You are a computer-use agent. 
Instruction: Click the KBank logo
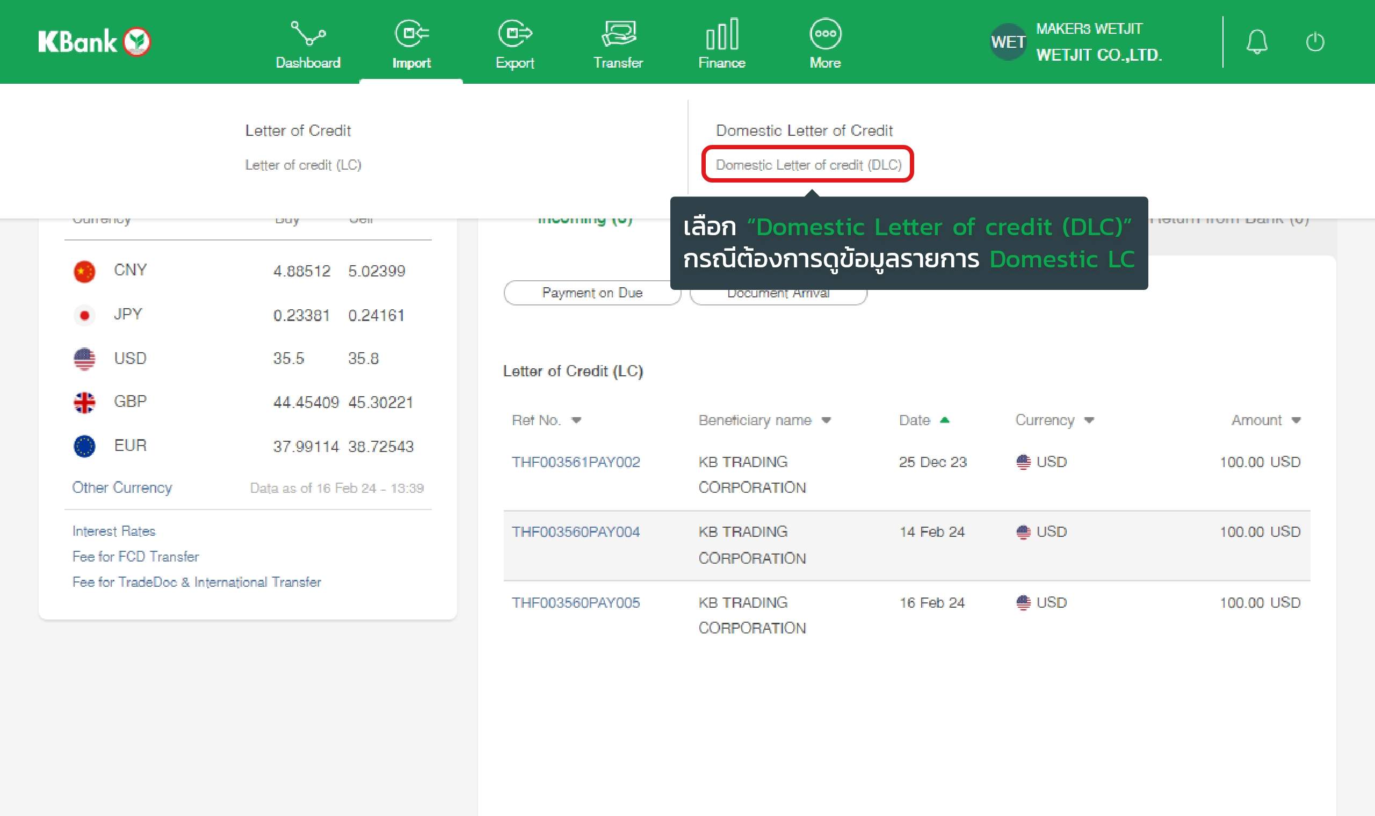click(x=94, y=42)
